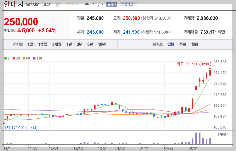Image resolution: width=236 pixels, height=151 pixels.
Task: Select the 1년 line chart period
Action: click(69, 44)
